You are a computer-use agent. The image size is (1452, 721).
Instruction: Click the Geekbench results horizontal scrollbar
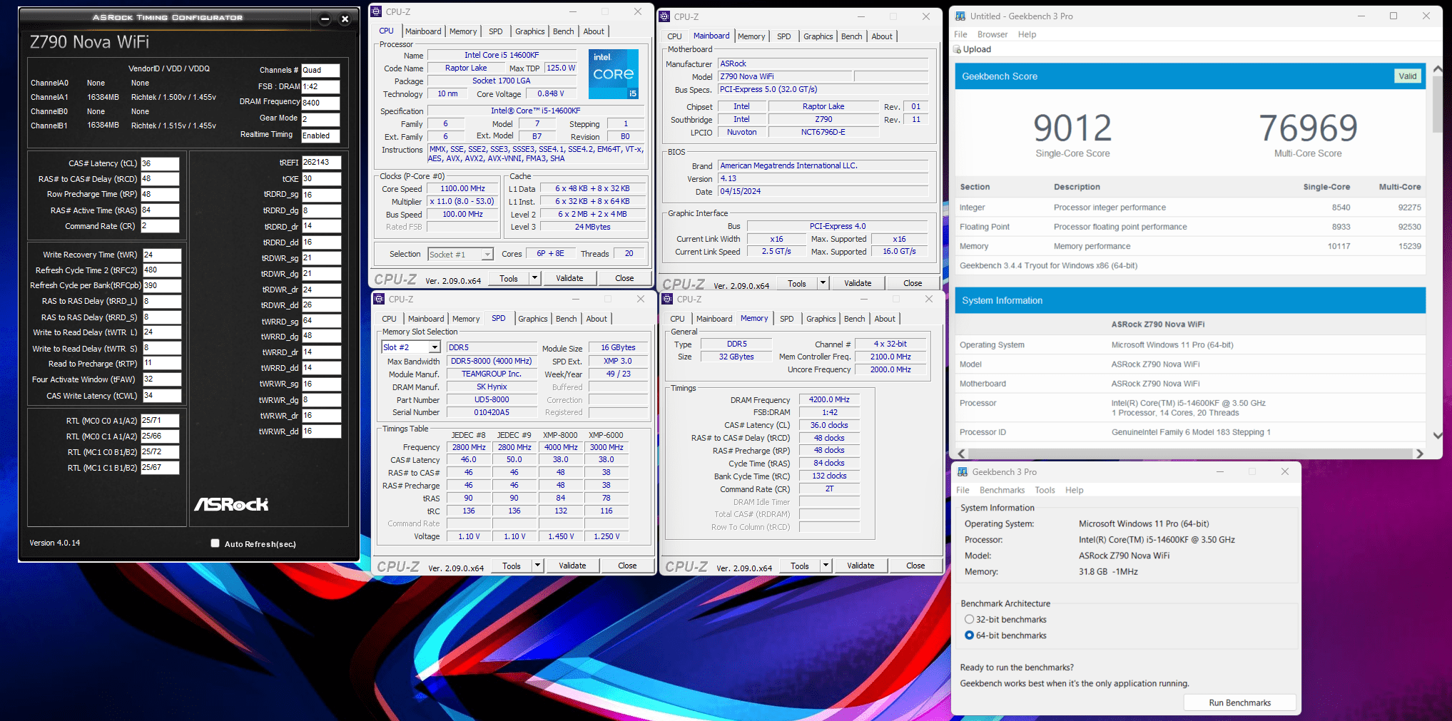[1190, 454]
